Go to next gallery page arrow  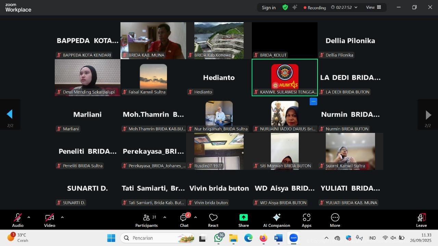click(428, 115)
